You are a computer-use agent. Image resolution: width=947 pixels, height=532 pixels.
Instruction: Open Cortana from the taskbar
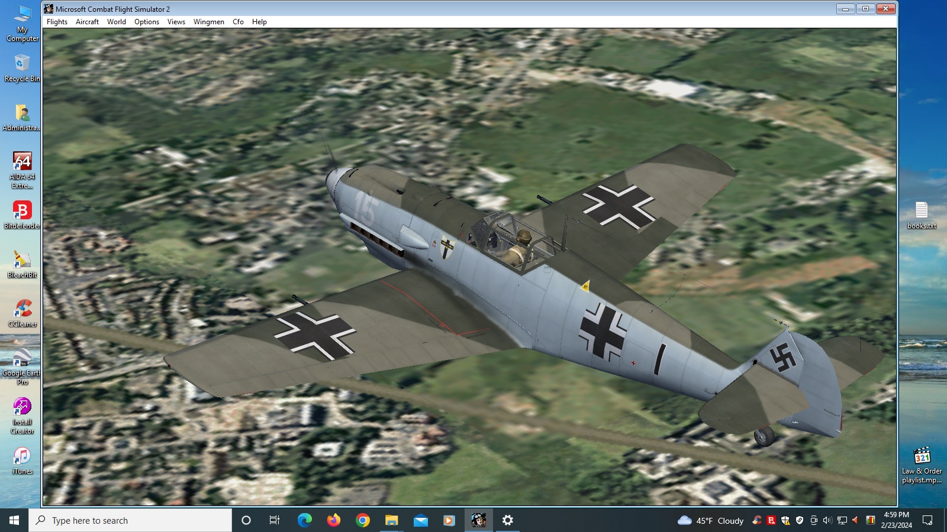[246, 520]
